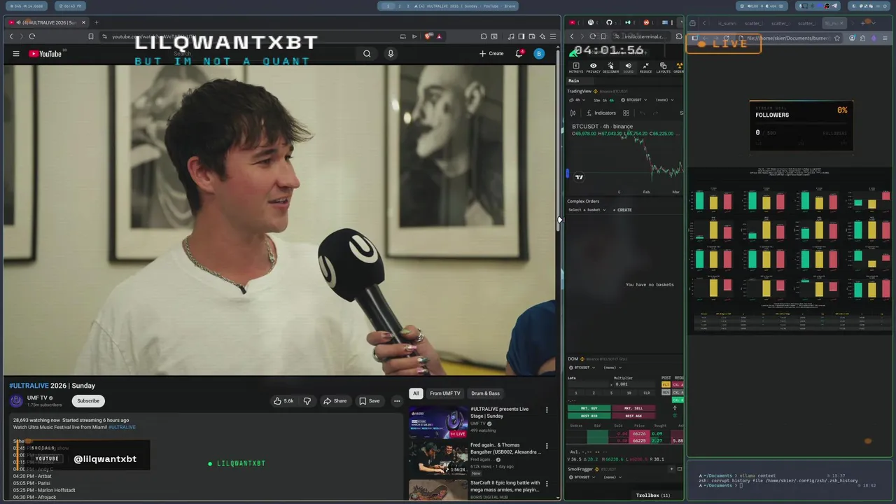
Task: Go back in the YouTube browser window
Action: (11, 36)
